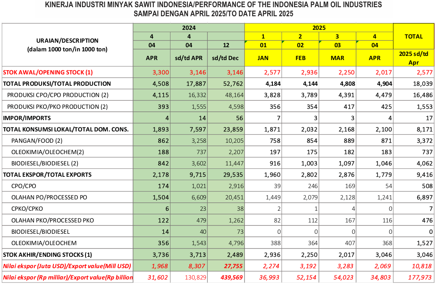This screenshot has height=284, width=435.
Task: Select export value '27,755' in USD row
Action: tap(233, 266)
